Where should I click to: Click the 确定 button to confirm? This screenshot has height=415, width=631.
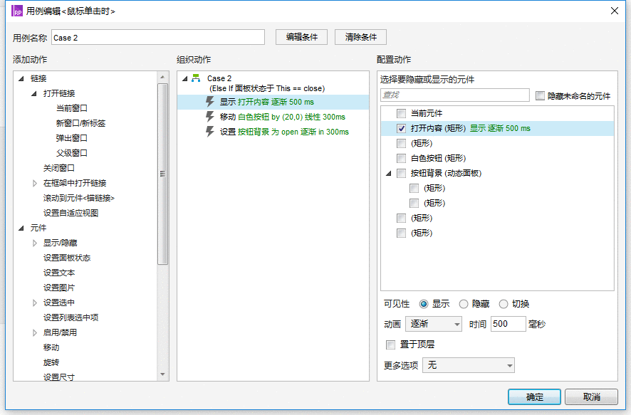tap(533, 396)
